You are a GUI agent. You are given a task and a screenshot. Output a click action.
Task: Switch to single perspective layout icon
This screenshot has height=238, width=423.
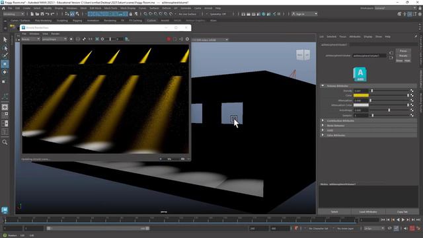pyautogui.click(x=5, y=107)
